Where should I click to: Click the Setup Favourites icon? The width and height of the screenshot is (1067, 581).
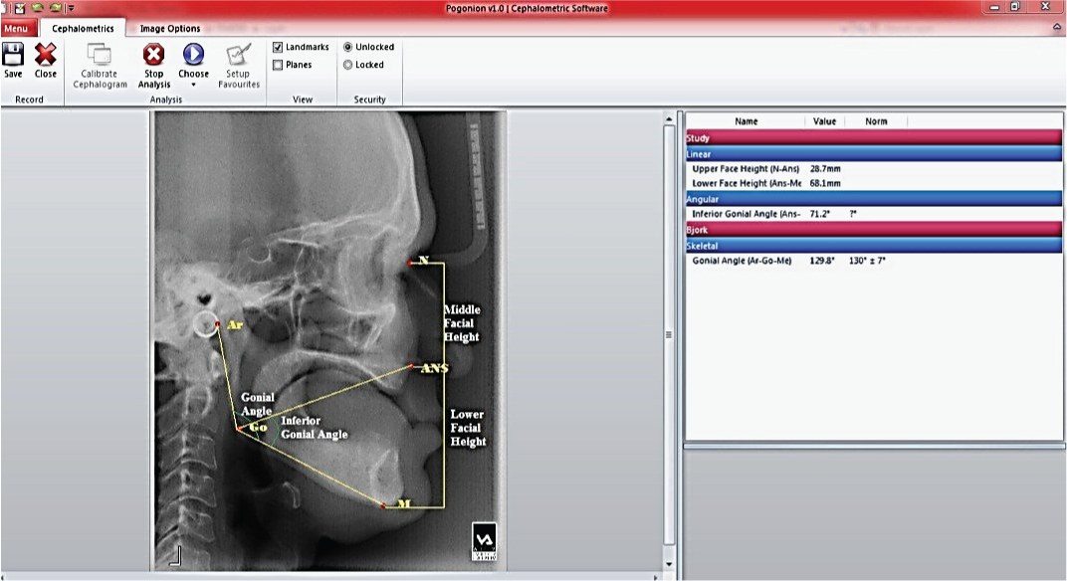(x=239, y=55)
